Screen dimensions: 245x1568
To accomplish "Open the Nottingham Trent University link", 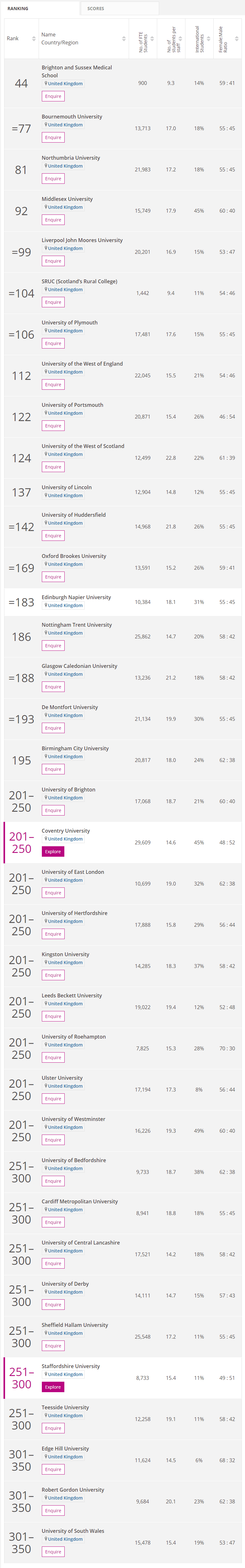I will pos(77,624).
